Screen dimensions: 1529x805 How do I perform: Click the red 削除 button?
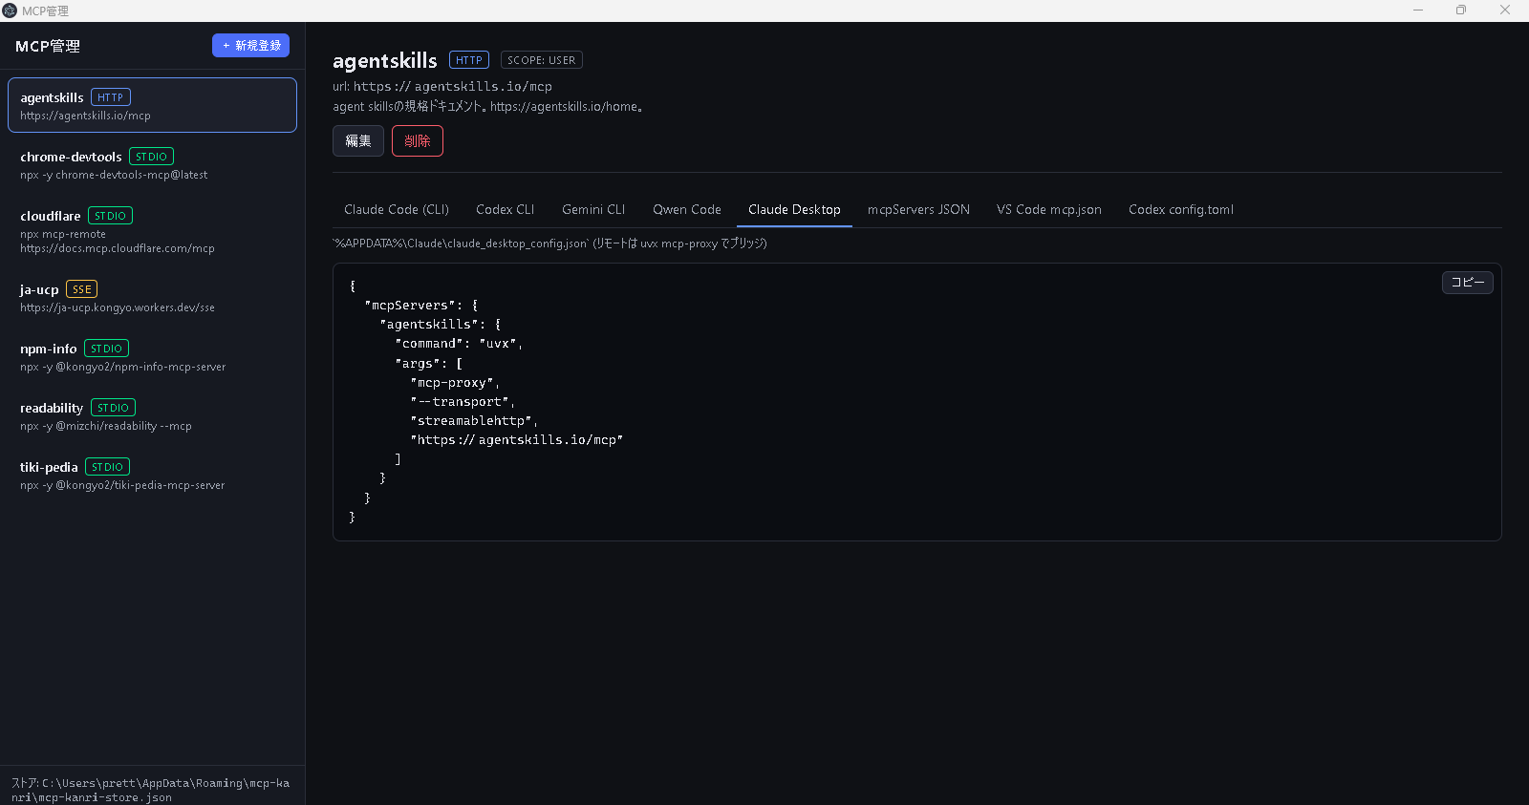(x=418, y=140)
